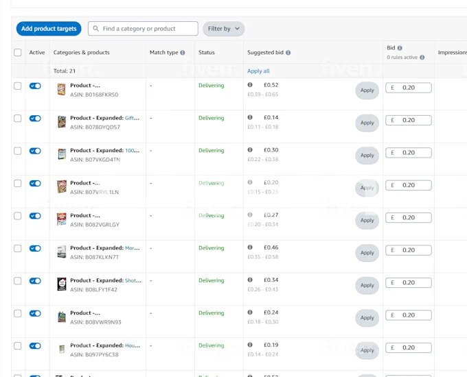Click info icon beside £0.46 suggested bid

pyautogui.click(x=250, y=247)
